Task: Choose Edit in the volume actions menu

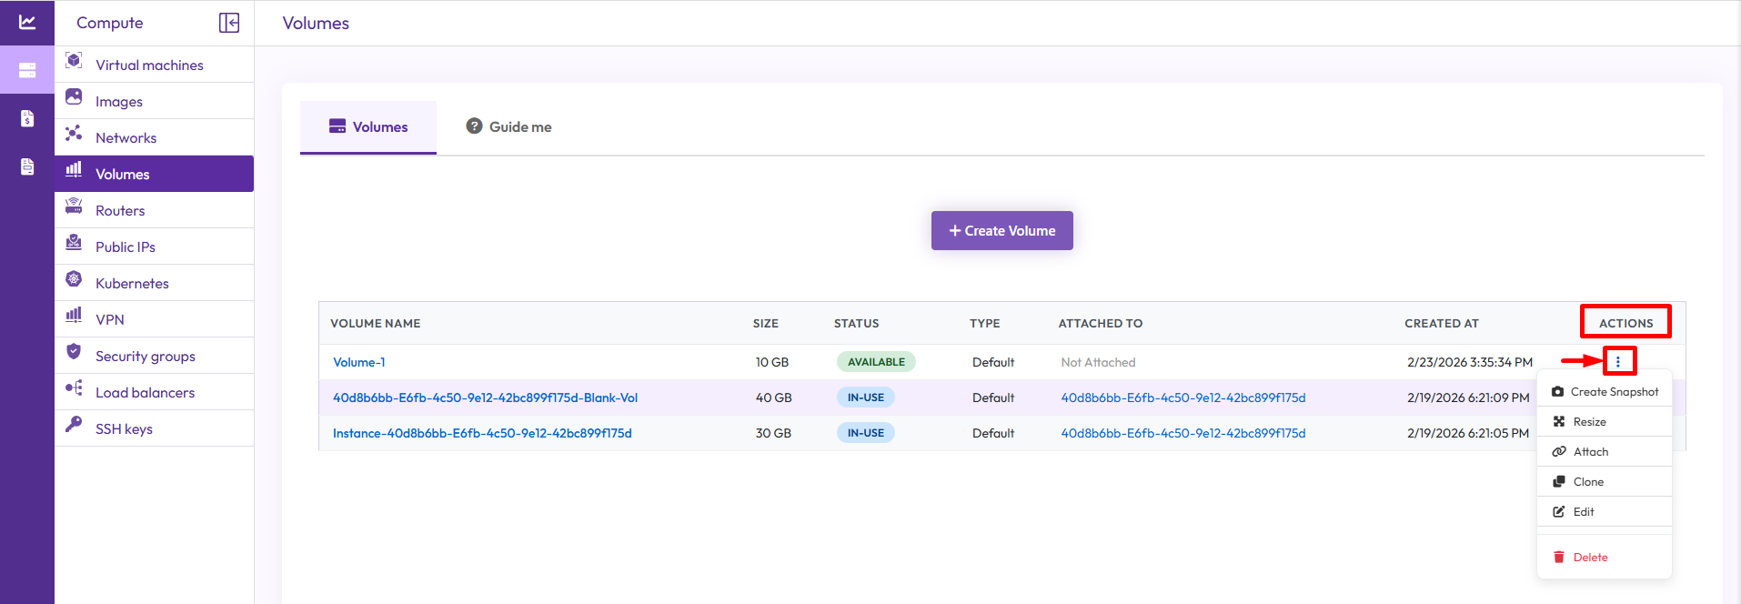Action: click(x=1583, y=512)
